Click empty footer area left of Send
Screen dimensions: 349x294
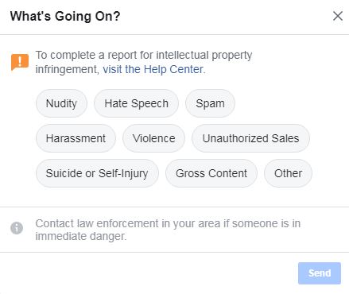149,273
